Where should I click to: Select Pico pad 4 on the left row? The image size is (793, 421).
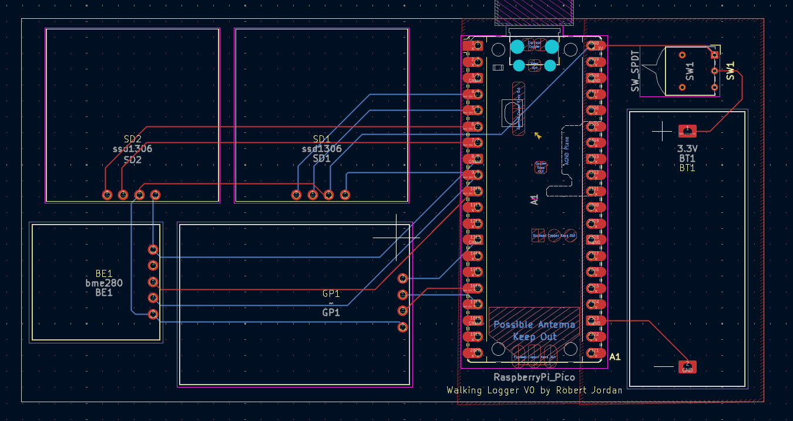pyautogui.click(x=473, y=93)
